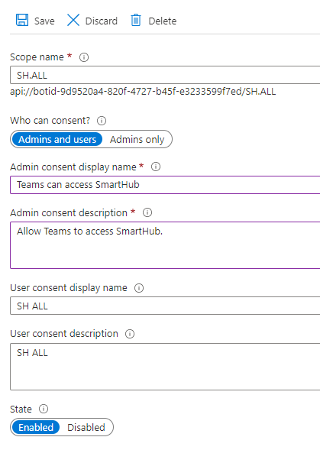Show info icon next to Who can consent

102,121
